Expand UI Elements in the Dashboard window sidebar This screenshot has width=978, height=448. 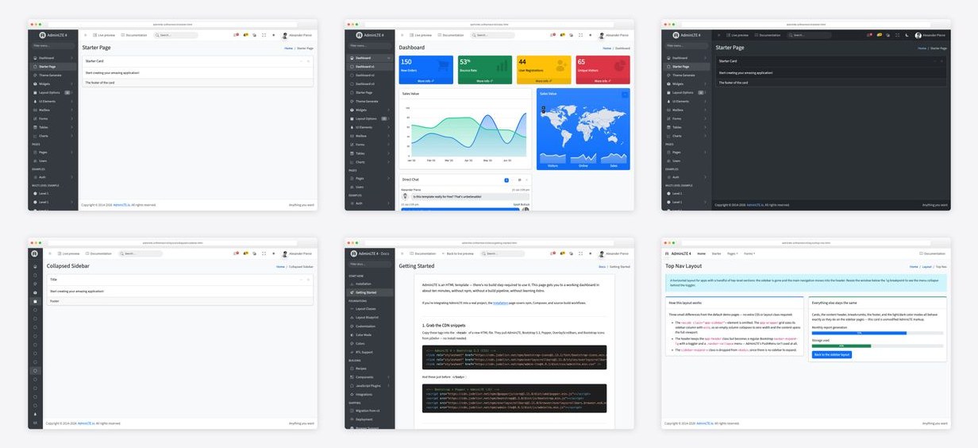click(370, 127)
